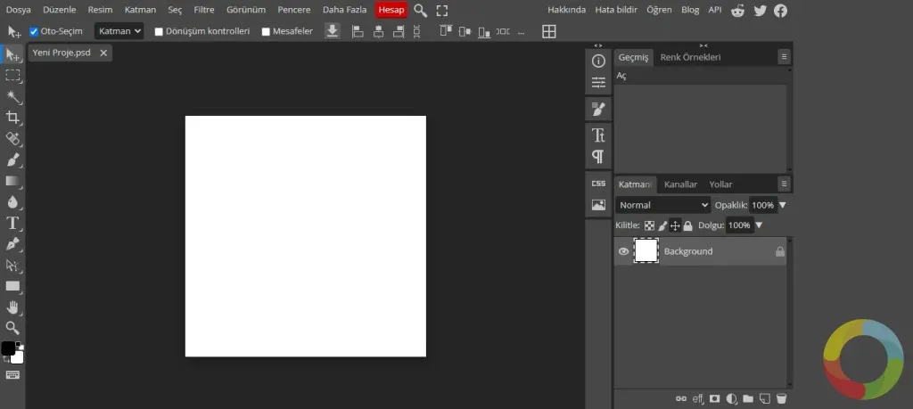Toggle fullscreen mode icon in menu bar

point(442,11)
